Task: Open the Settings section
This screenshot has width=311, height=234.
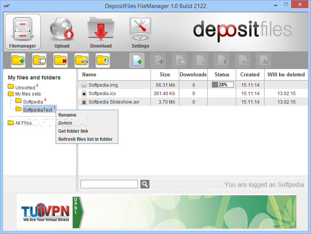Action: (140, 33)
